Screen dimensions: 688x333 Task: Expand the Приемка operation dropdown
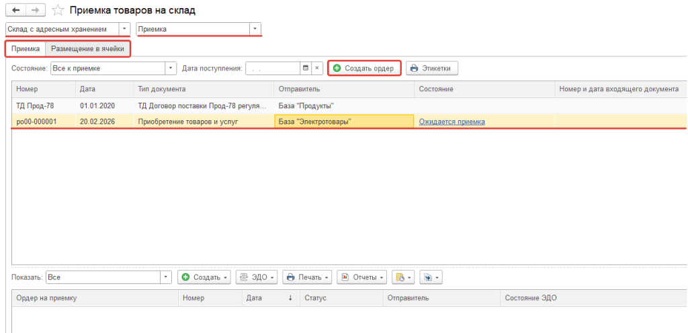[x=255, y=29]
